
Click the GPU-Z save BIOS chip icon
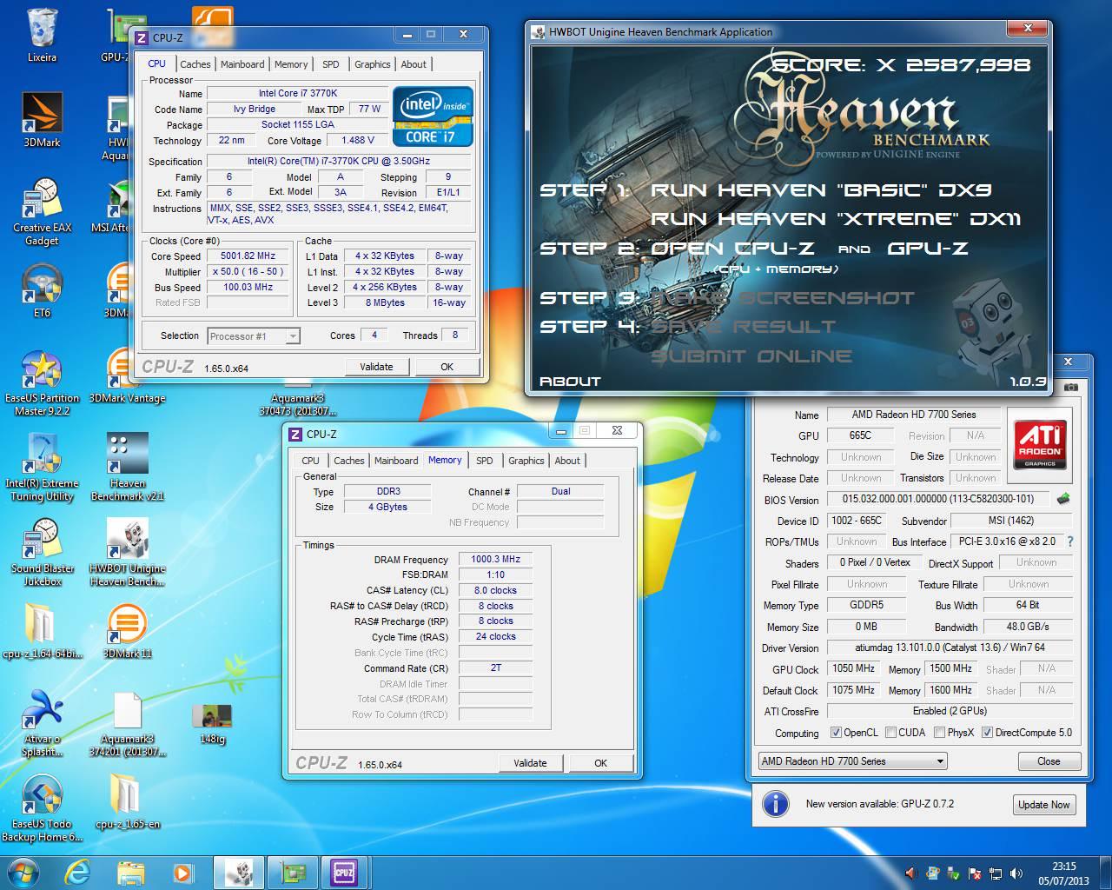[x=1062, y=499]
